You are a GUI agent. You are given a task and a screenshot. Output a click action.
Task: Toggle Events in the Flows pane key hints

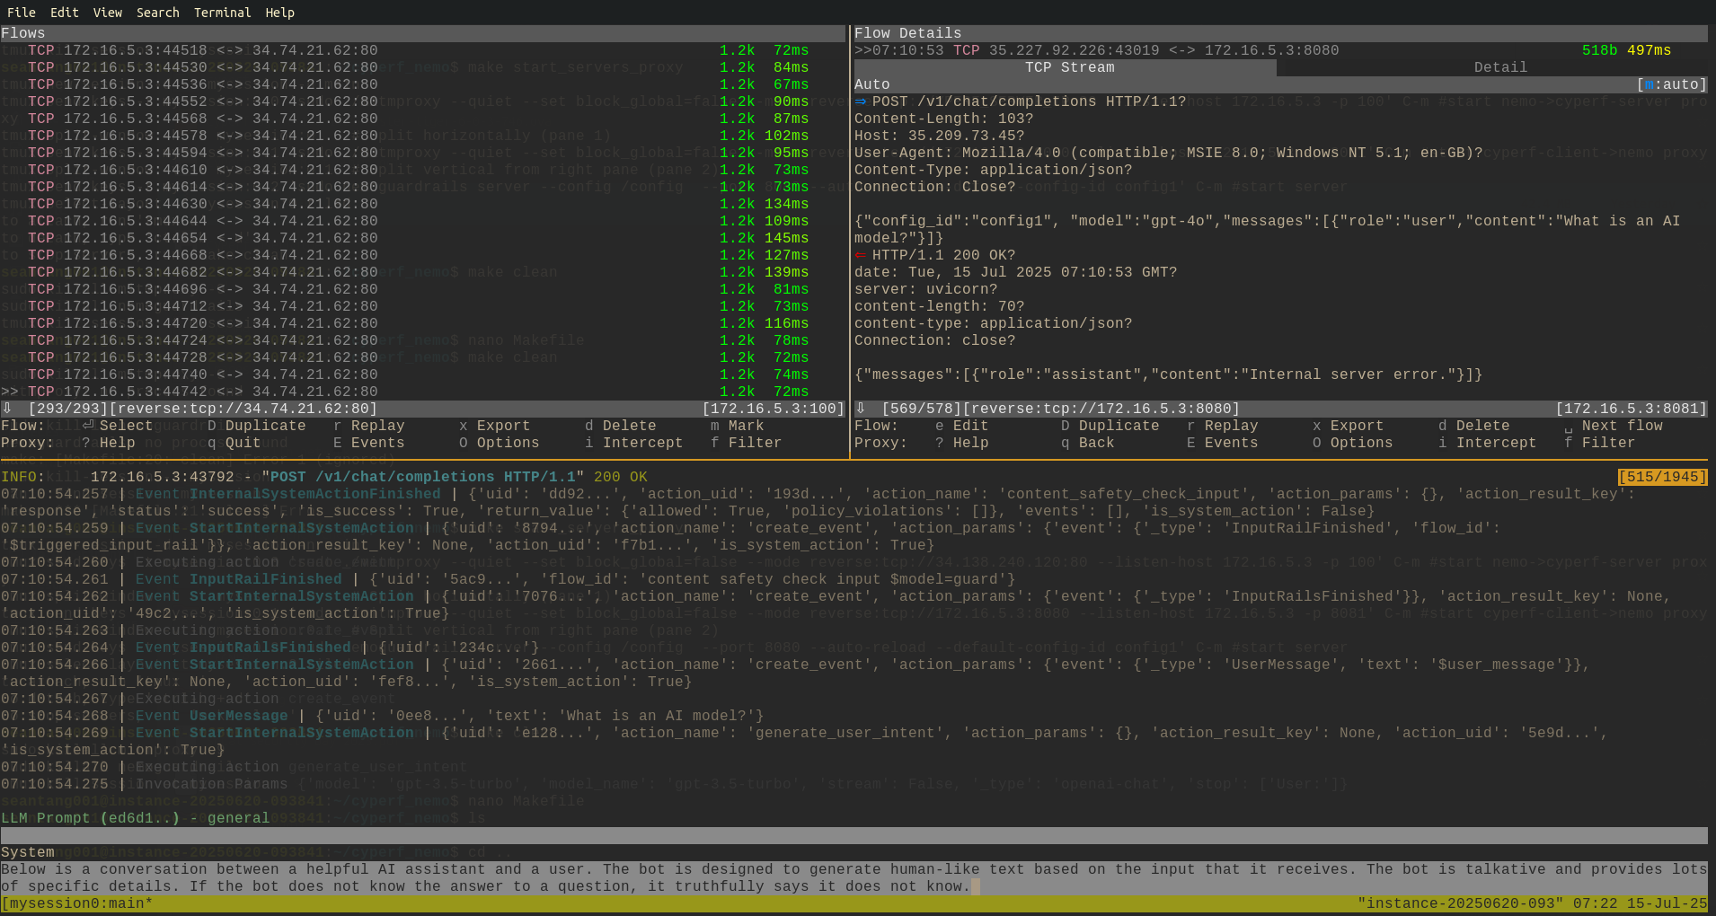click(x=376, y=443)
